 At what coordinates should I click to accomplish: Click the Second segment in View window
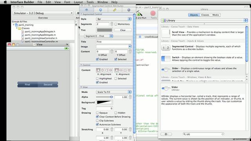coord(48,85)
